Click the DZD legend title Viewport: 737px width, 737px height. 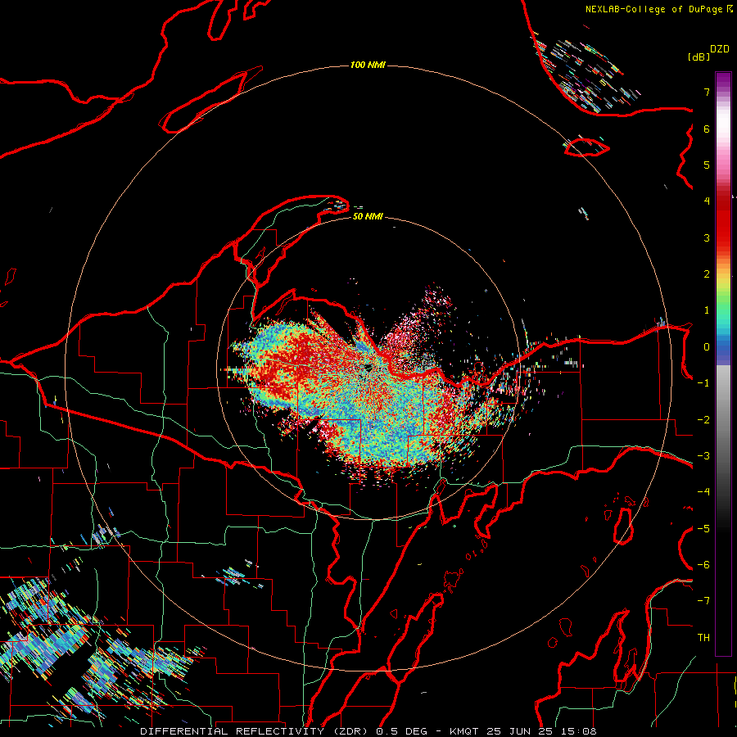point(720,49)
